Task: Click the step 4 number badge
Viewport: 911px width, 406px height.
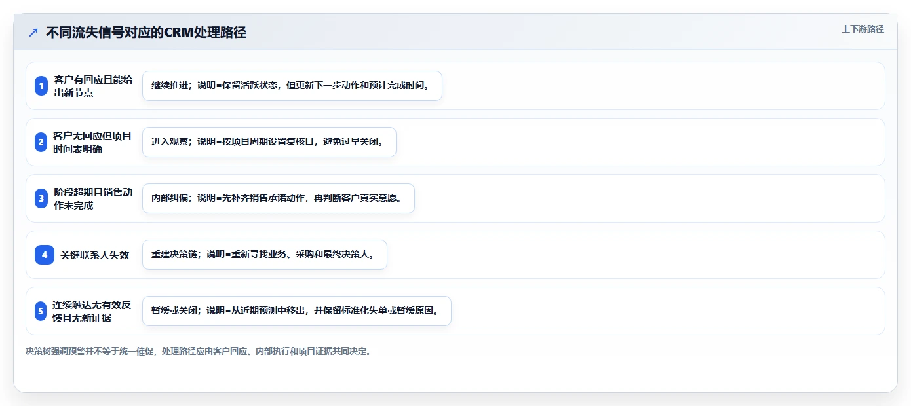Action: pos(45,255)
